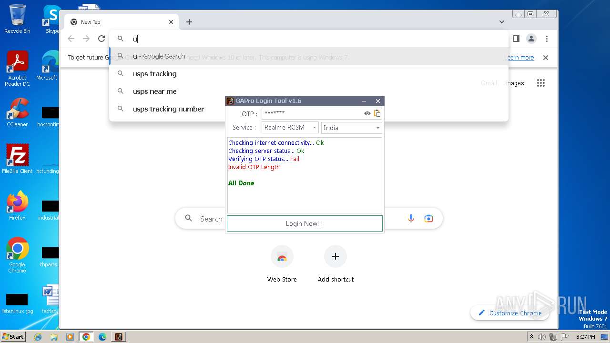Reload the page in Chrome
The width and height of the screenshot is (610, 343).
point(102,39)
